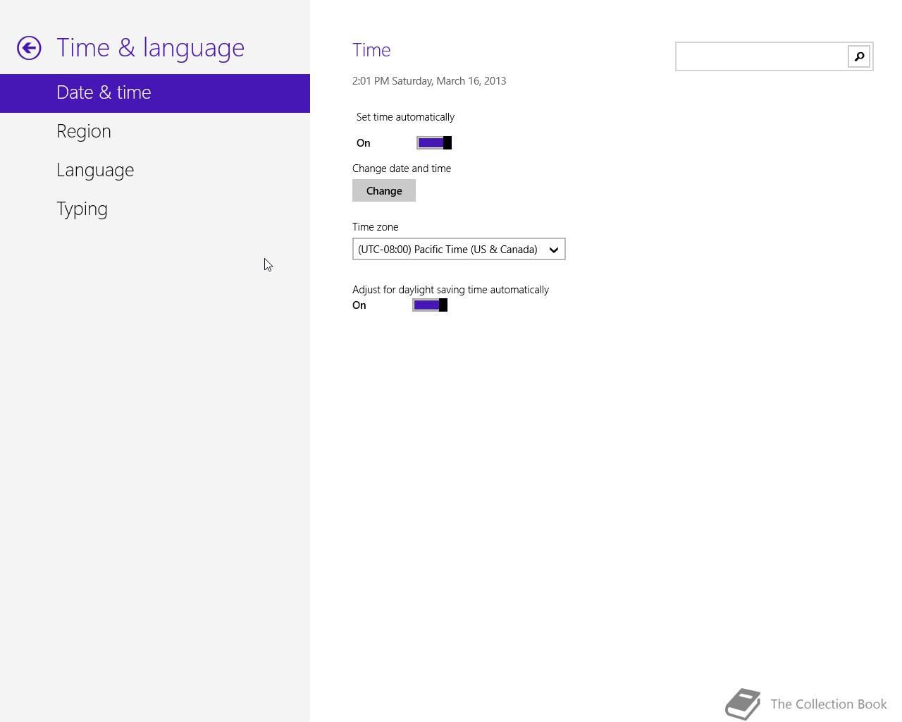Select the Date & time section

[x=155, y=93]
